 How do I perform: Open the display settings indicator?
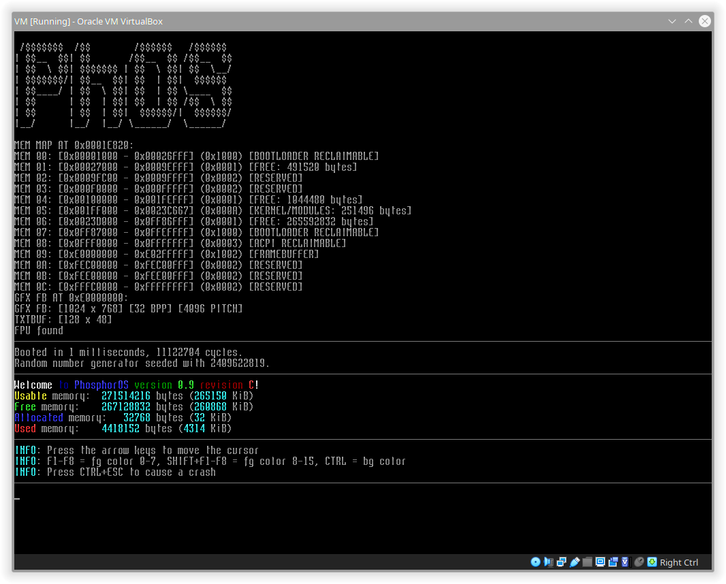[601, 562]
